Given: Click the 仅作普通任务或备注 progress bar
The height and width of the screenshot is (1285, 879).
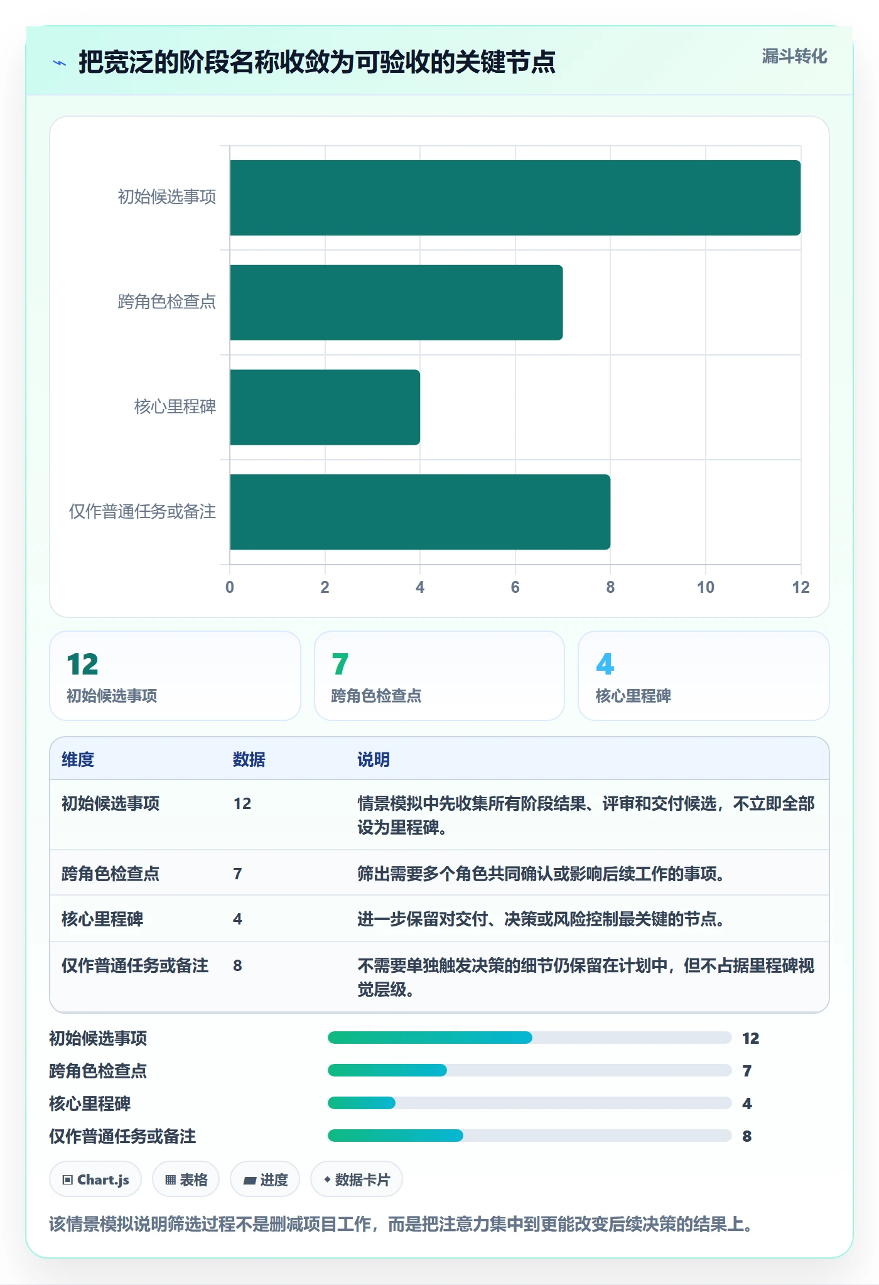Looking at the screenshot, I should point(529,1136).
